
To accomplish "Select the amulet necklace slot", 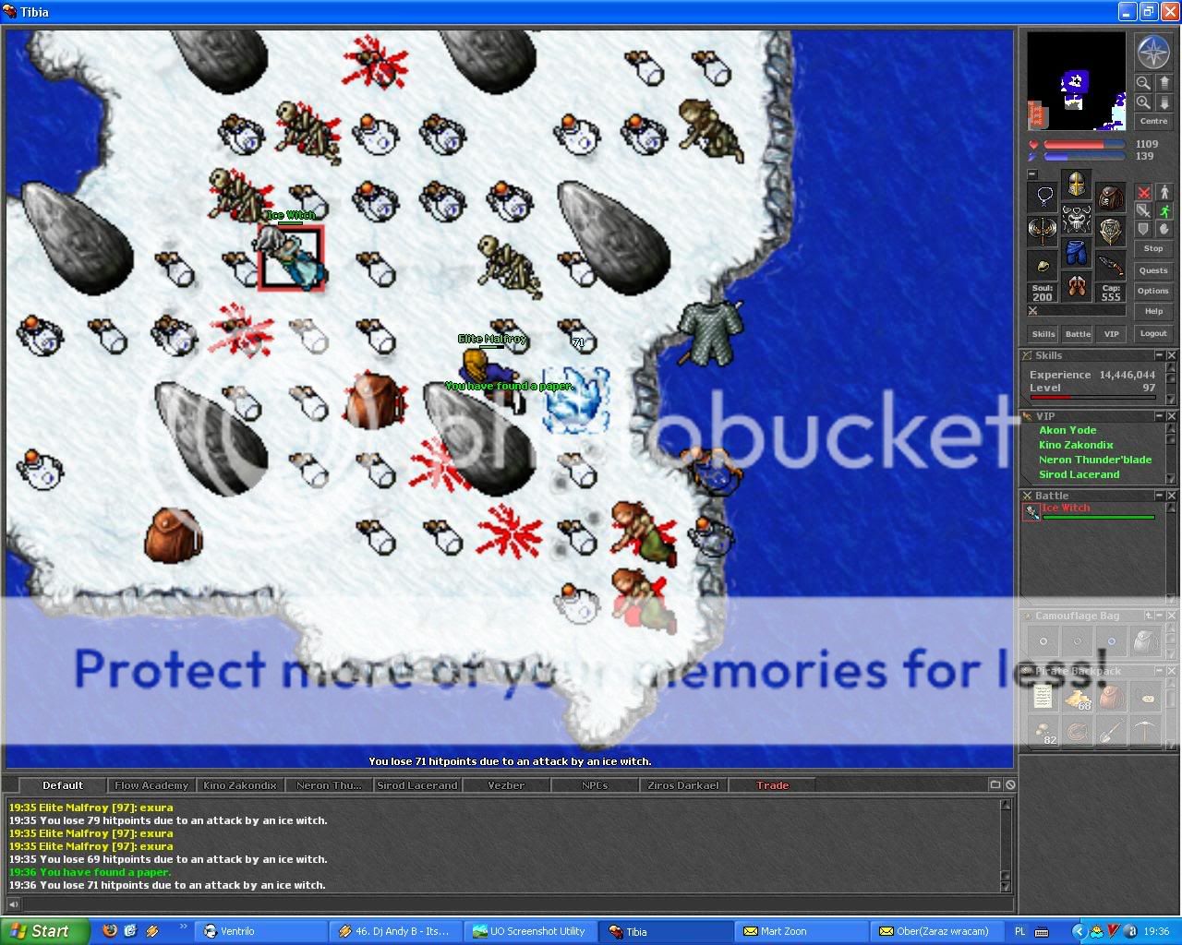I will pyautogui.click(x=1043, y=196).
